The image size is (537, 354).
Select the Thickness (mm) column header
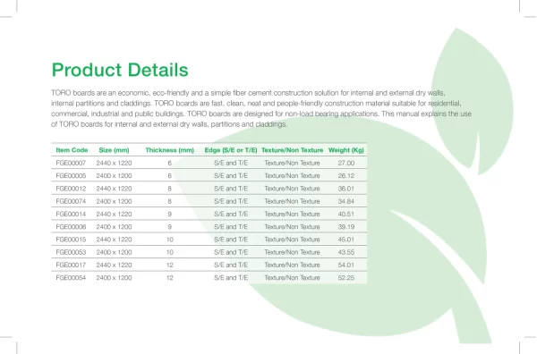click(169, 150)
